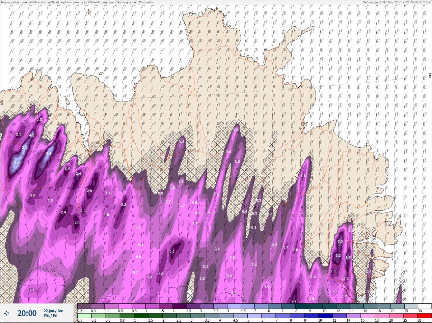Click the 3.6 precipitation value on the map
Image resolution: width=432 pixels, height=323 pixels.
click(348, 258)
